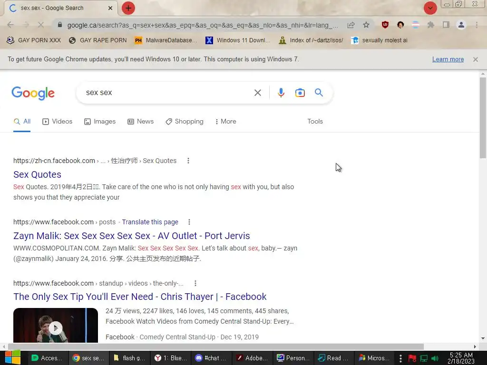Click the Google logo
The image size is (487, 365).
pyautogui.click(x=33, y=93)
